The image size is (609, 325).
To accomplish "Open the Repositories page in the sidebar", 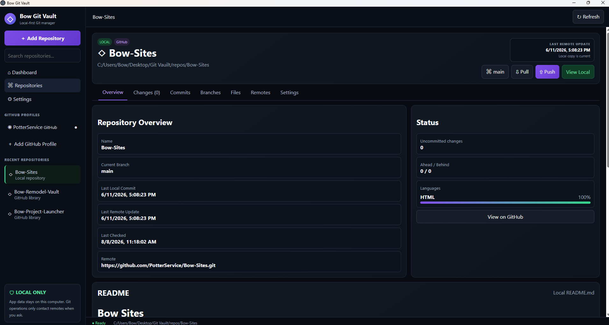I will 42,85.
